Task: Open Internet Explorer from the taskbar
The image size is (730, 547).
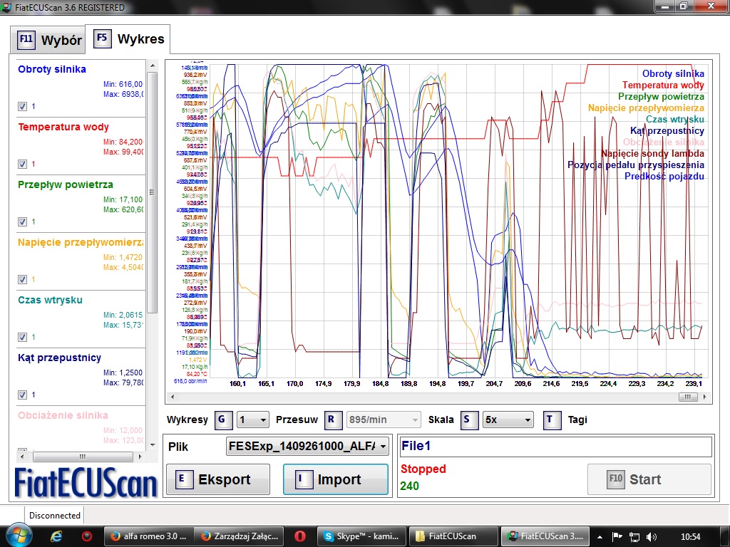Action: 57,536
